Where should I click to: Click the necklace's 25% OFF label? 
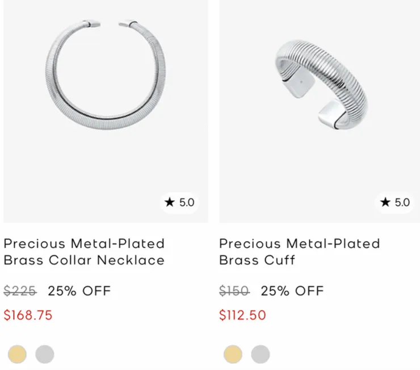(79, 291)
